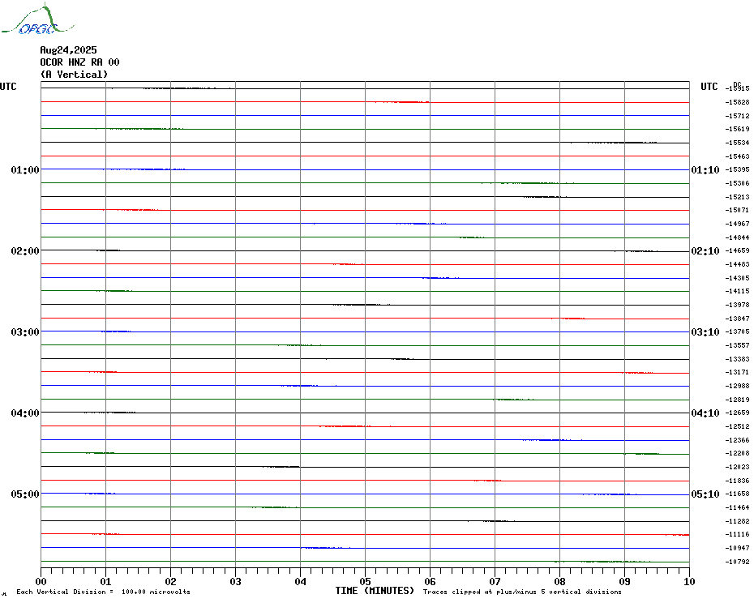Click the Traces clipped at plus/minus note
This screenshot has width=754, height=603.
click(x=522, y=592)
